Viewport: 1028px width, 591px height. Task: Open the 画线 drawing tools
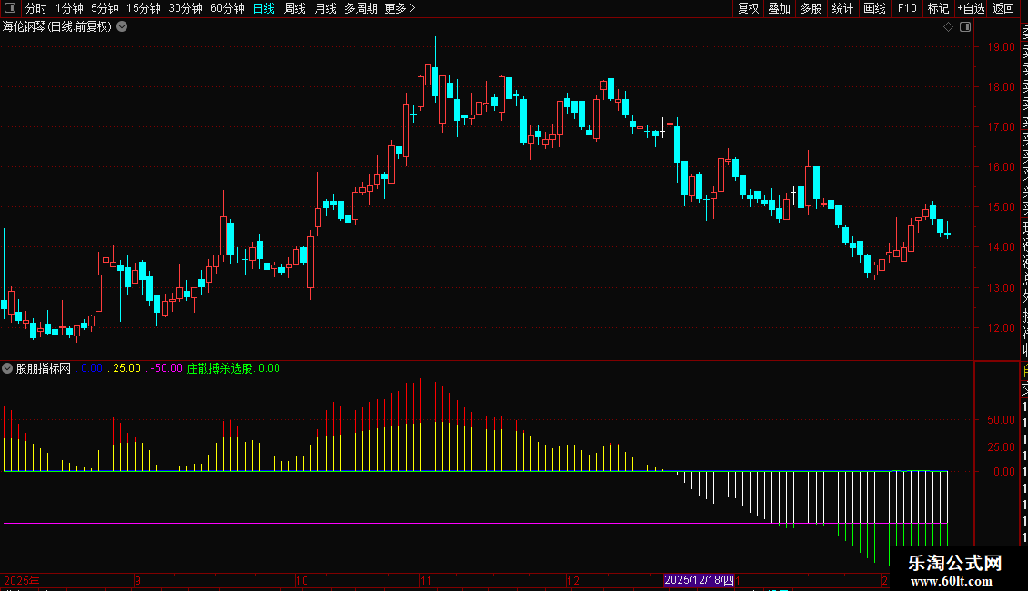point(874,8)
